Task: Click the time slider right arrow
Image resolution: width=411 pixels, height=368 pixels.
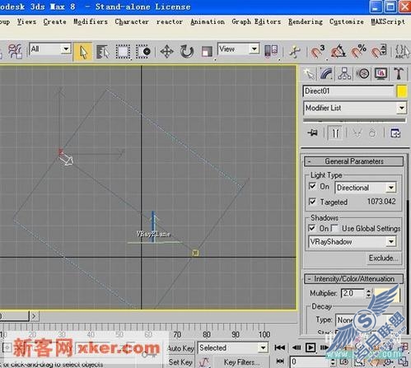Action: (x=34, y=316)
